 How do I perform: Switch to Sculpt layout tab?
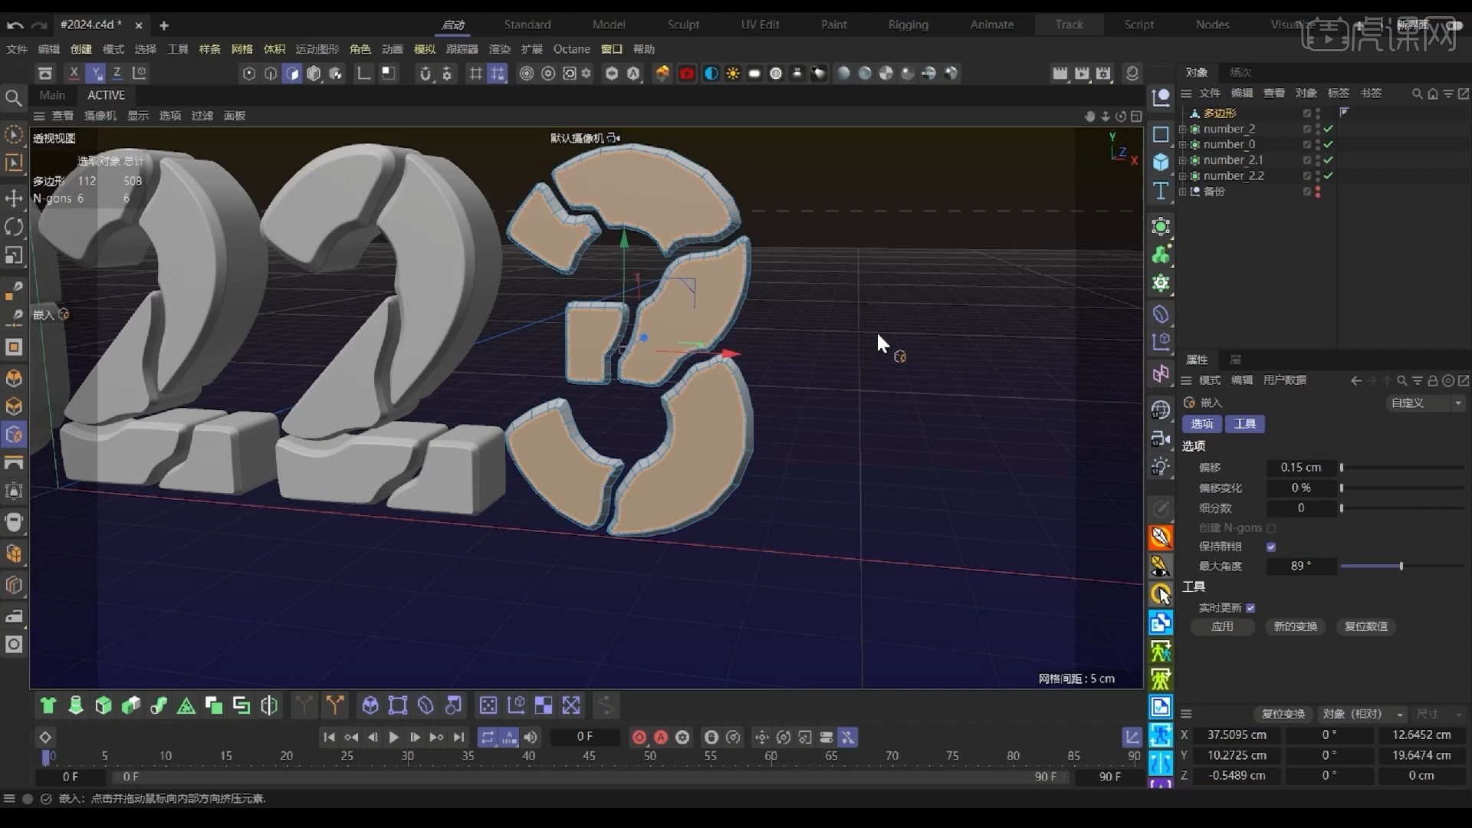(x=683, y=25)
